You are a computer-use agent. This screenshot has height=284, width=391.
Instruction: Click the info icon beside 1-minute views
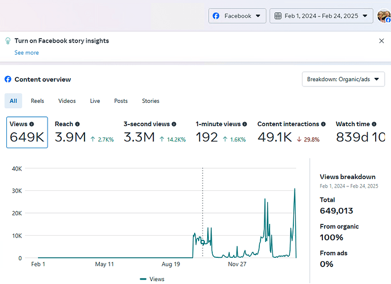tap(245, 124)
